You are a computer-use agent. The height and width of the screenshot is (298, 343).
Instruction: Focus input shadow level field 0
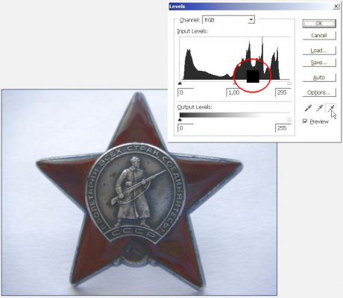(x=186, y=92)
